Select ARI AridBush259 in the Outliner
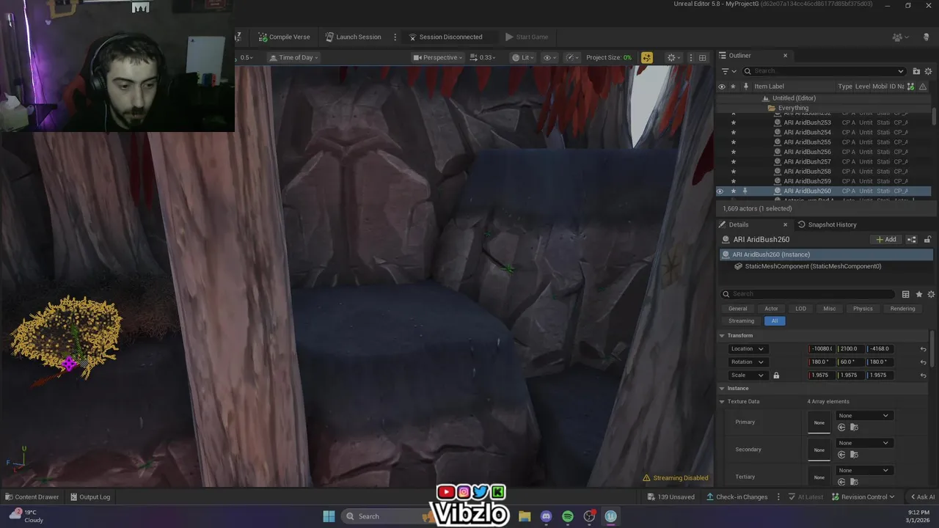This screenshot has width=939, height=528. point(807,181)
